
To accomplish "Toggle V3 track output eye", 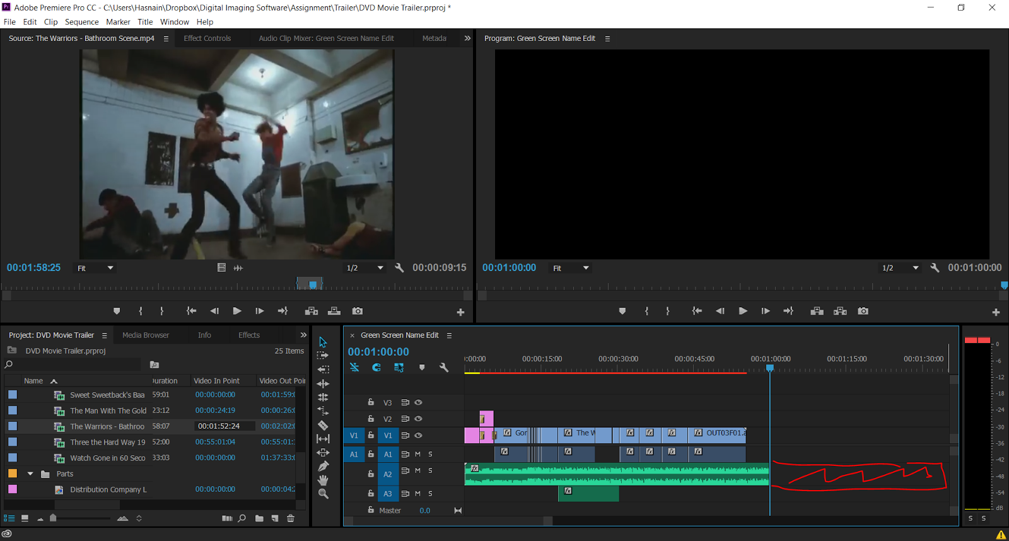I will coord(418,402).
